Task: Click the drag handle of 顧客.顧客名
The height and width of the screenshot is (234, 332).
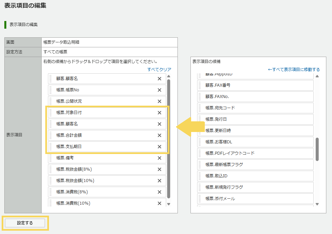Action: (x=50, y=79)
